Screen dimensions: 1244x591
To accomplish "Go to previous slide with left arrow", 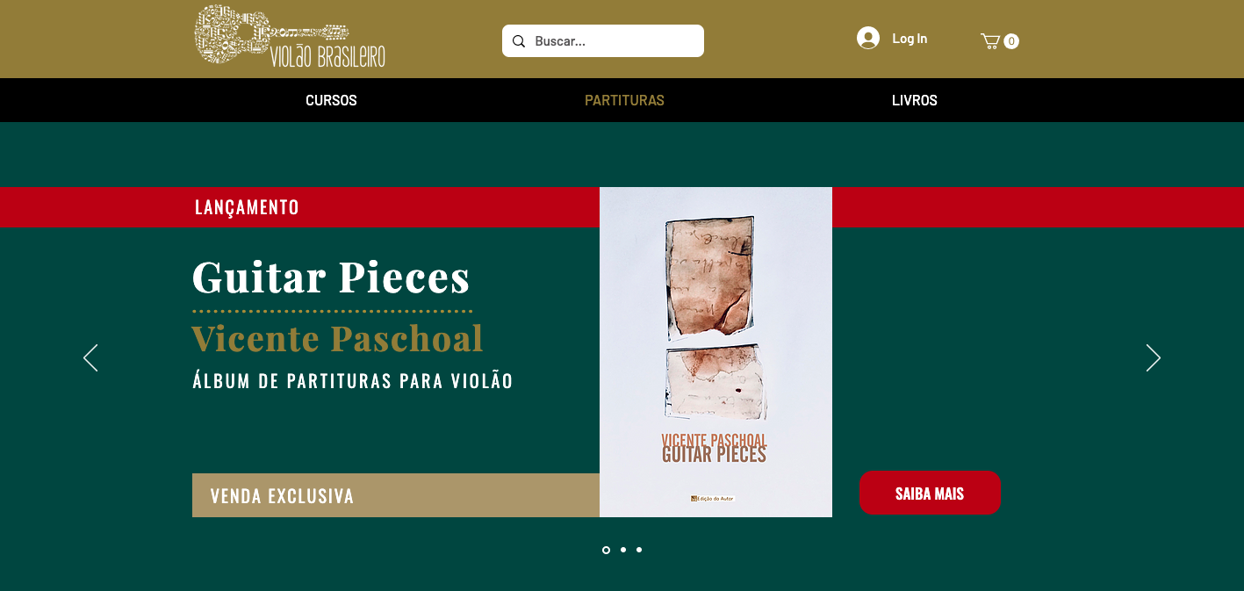I will 90,357.
